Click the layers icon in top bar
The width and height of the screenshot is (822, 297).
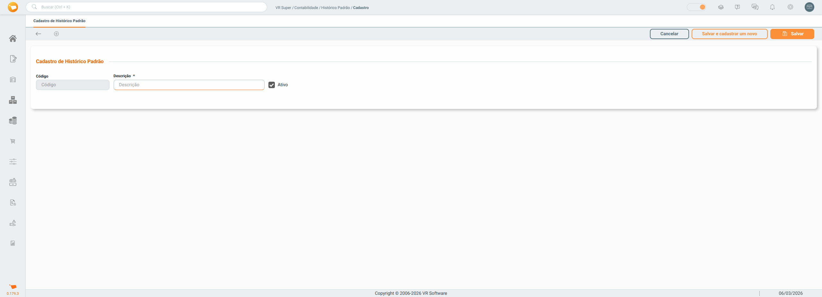pyautogui.click(x=721, y=7)
